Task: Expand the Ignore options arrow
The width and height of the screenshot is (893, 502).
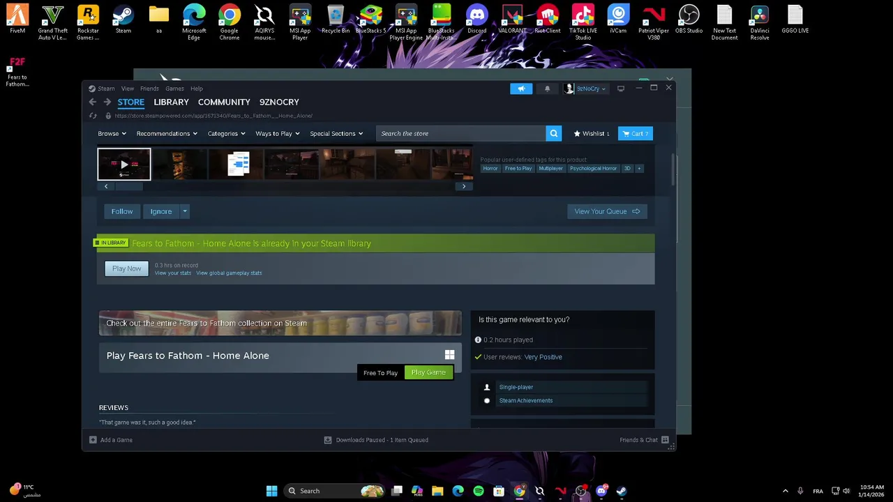Action: pos(184,211)
